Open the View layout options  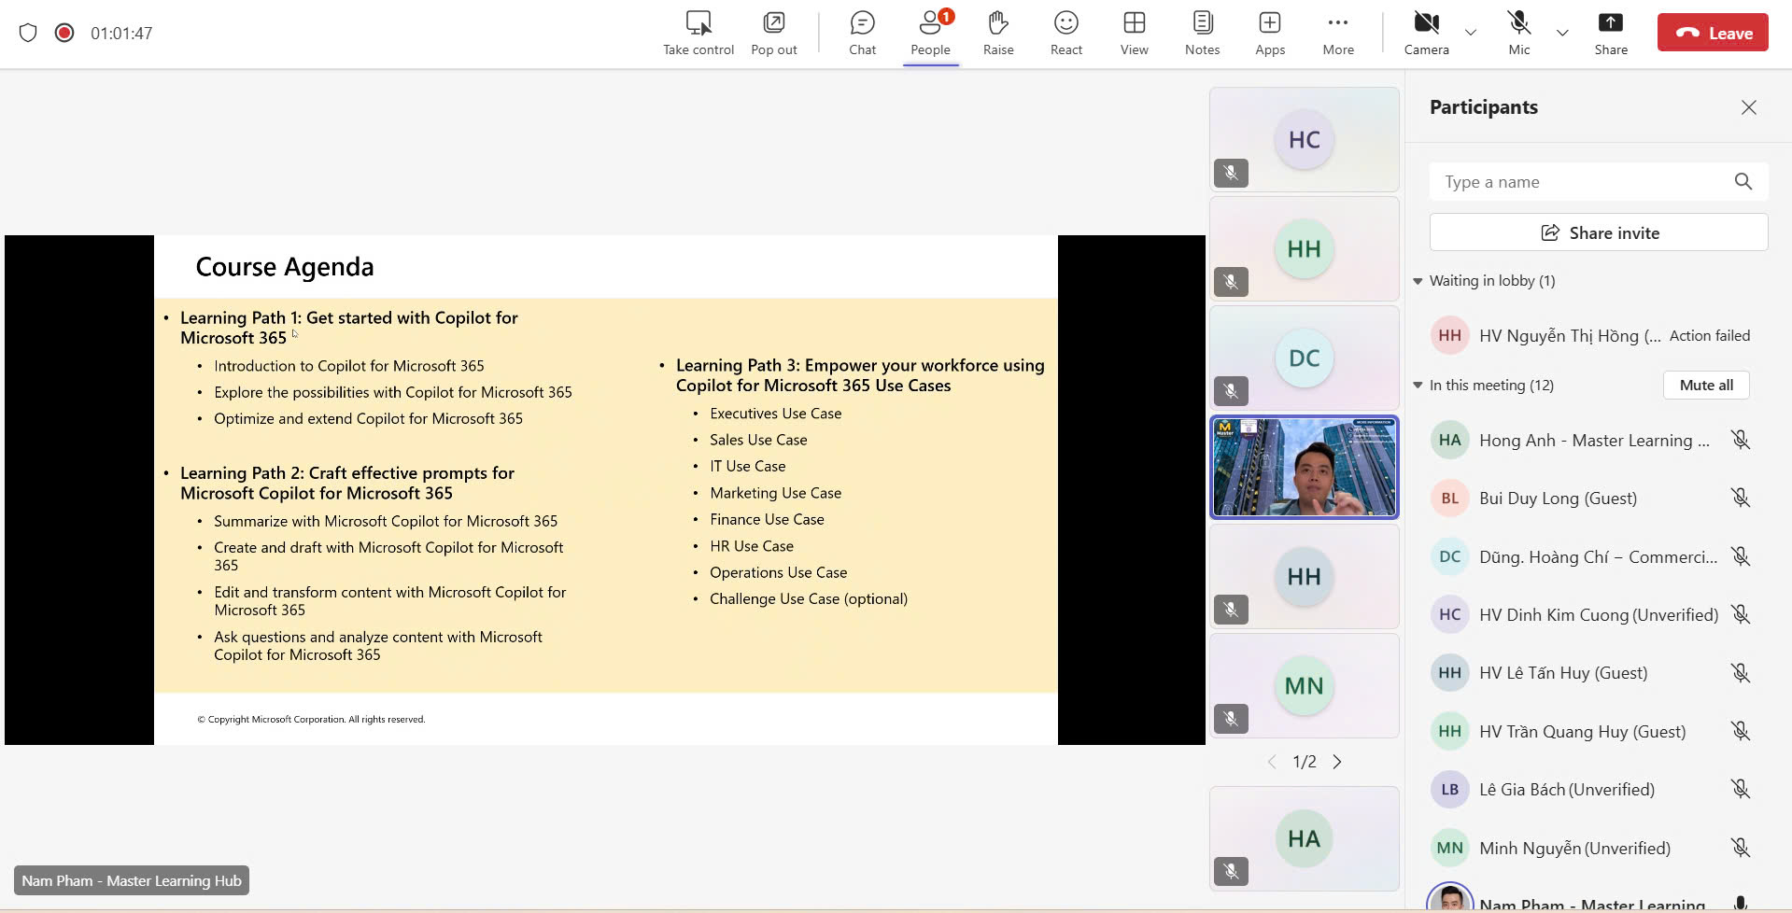(x=1135, y=34)
